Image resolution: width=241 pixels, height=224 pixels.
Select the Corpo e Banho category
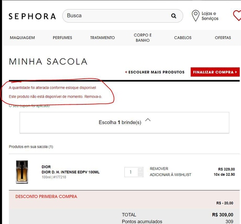pos(143,38)
